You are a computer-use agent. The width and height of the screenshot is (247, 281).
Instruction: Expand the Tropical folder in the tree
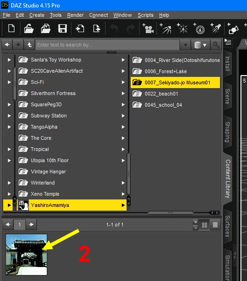tap(9, 149)
